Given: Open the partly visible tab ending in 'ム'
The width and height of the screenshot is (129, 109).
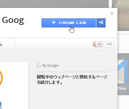Looking at the screenshot, I should coord(7,44).
